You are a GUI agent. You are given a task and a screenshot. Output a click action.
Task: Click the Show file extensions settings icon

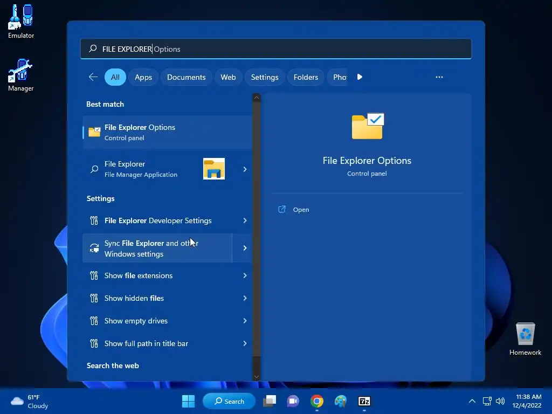click(x=94, y=275)
